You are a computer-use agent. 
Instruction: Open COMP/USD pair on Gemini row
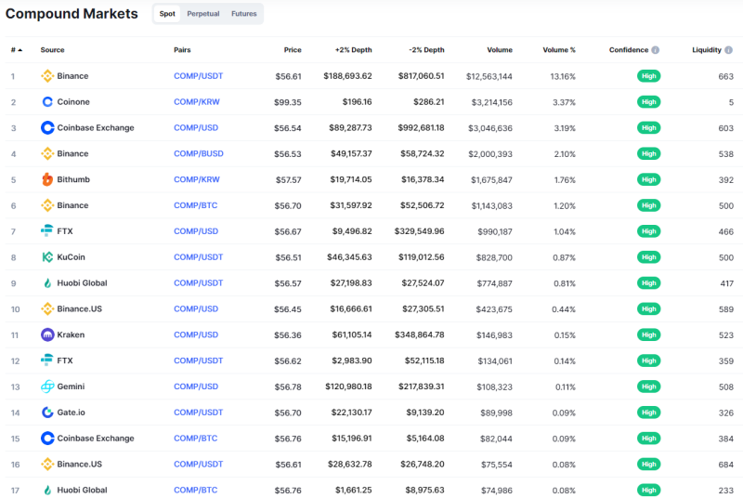pyautogui.click(x=196, y=387)
